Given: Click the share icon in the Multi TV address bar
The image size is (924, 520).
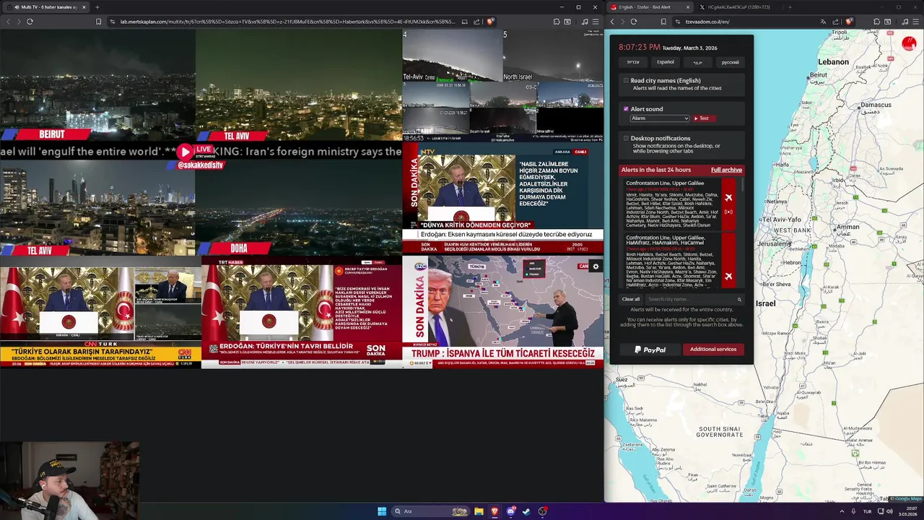Looking at the screenshot, I should [477, 22].
